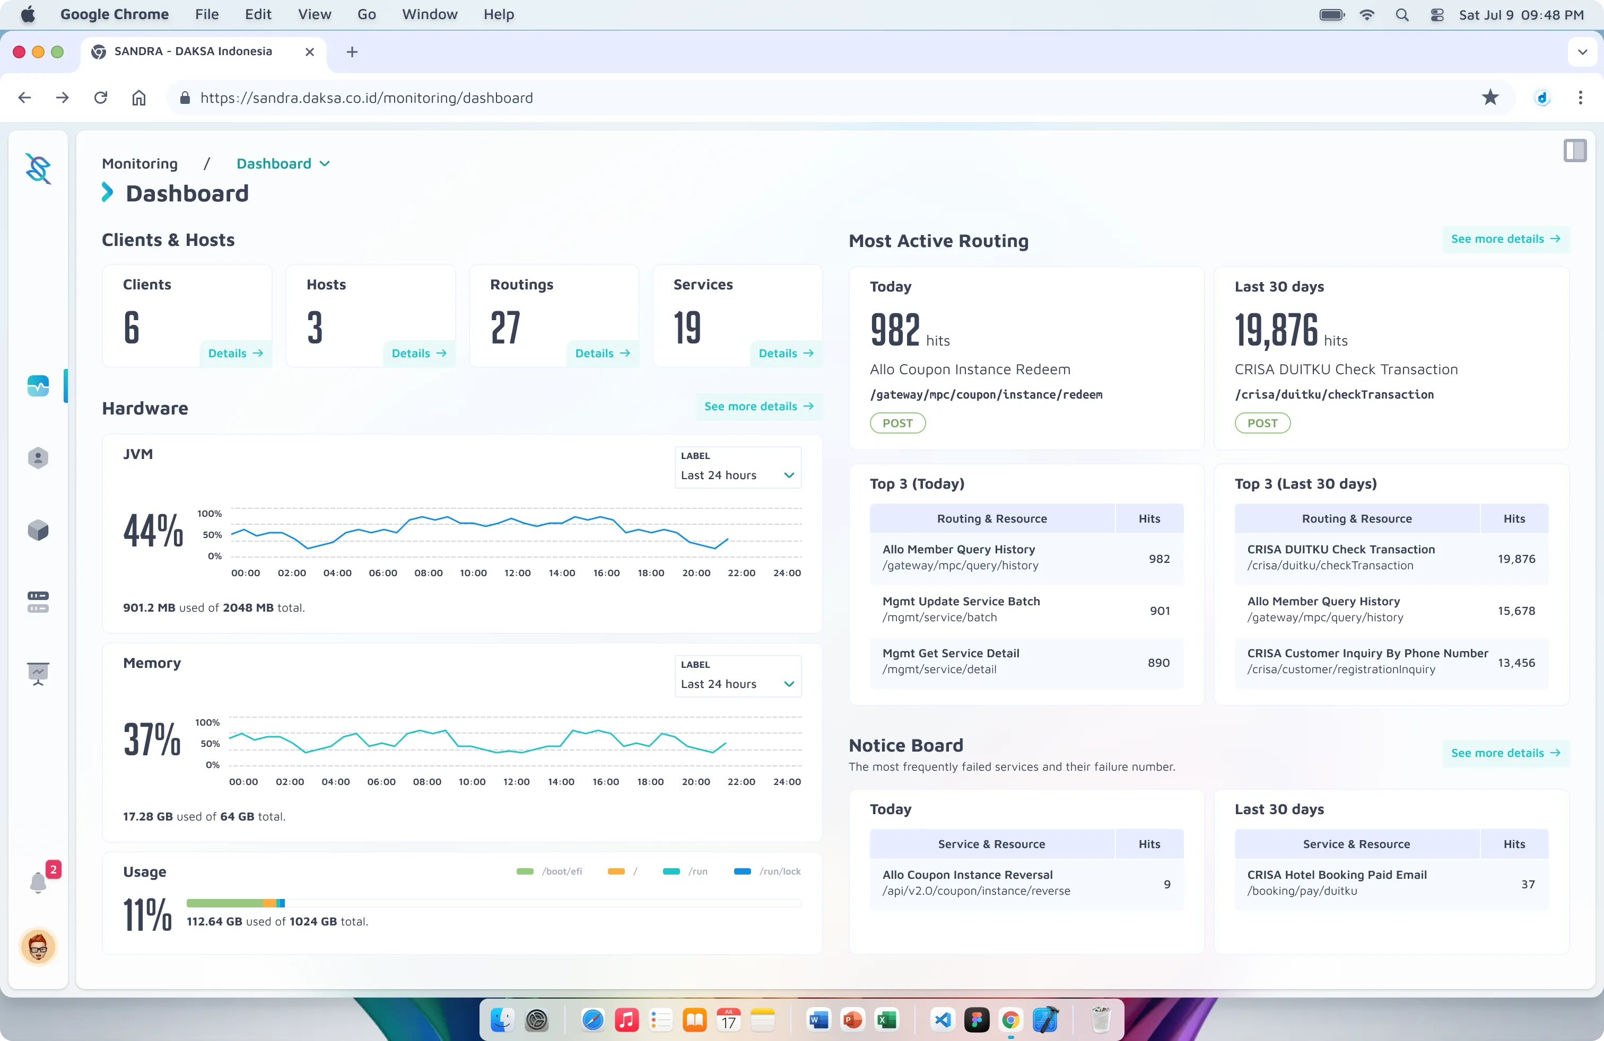The image size is (1604, 1041).
Task: Open Hosts Details link
Action: tap(419, 354)
